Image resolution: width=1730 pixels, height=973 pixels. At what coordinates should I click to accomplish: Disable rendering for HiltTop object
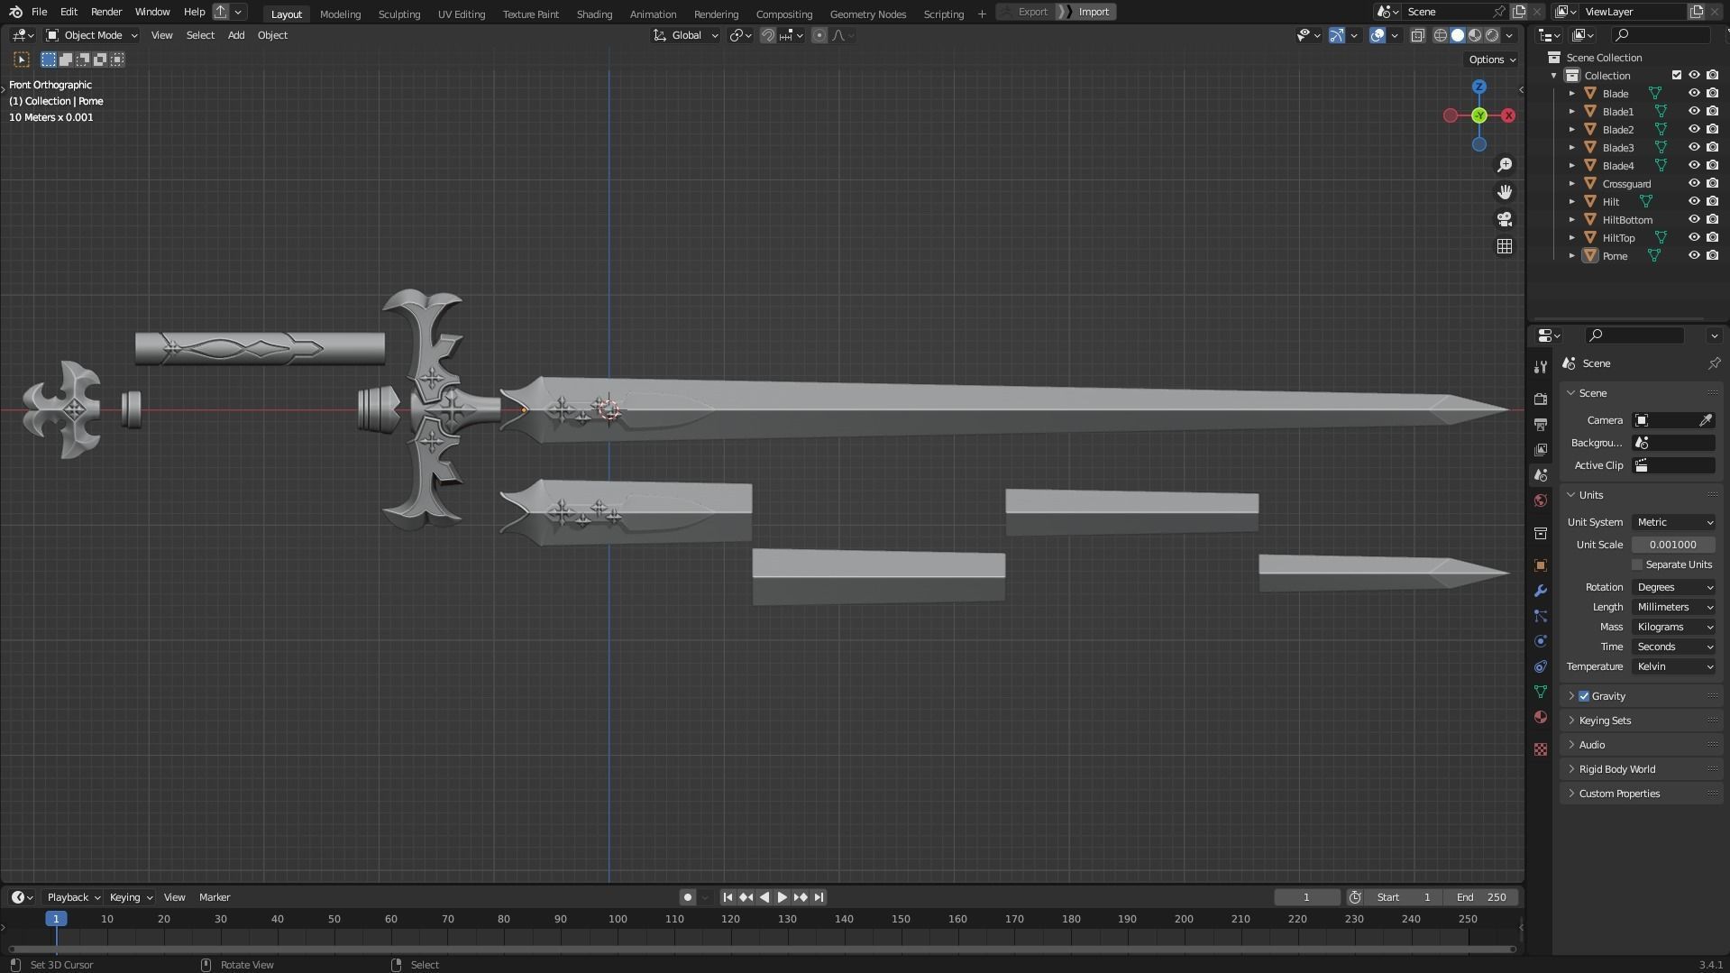click(x=1712, y=237)
